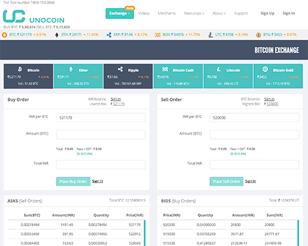Viewport: 308px width, 246px height.
Task: Click the Highest Bid value 520000
Action: (272, 104)
